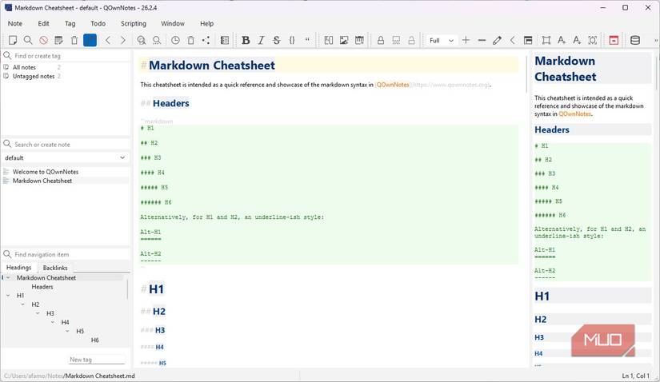Toggle the blue note edit mode button
The image size is (660, 382).
click(90, 41)
